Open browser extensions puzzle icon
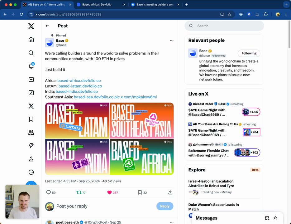This screenshot has height=224, width=291. 265,14
